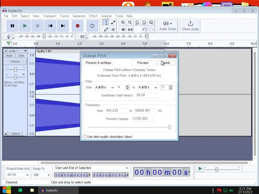Screen dimensions: 259x194
Task: Open the Snap-To dropdown
Action: (x=41, y=175)
